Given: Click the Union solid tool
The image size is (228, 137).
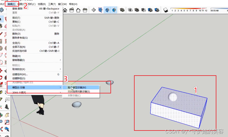Looking at the screenshot, I should point(137,10).
